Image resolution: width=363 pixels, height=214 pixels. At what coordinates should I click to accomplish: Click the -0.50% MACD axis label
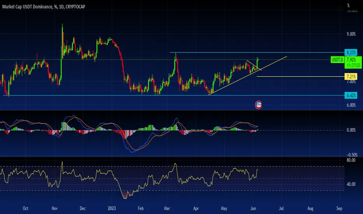(x=352, y=155)
